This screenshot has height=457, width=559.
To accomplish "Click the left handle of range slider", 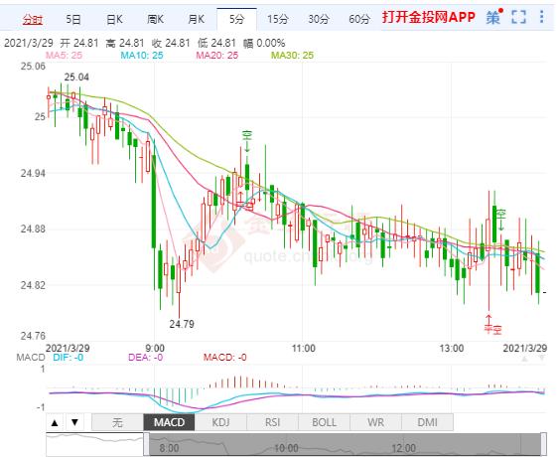I will point(147,444).
